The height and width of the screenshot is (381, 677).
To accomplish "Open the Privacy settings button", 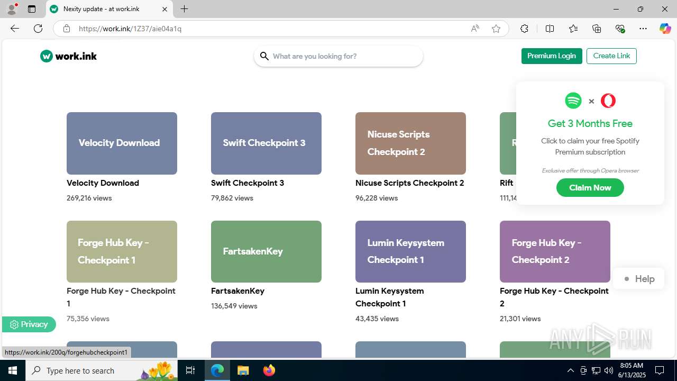I will tap(29, 324).
